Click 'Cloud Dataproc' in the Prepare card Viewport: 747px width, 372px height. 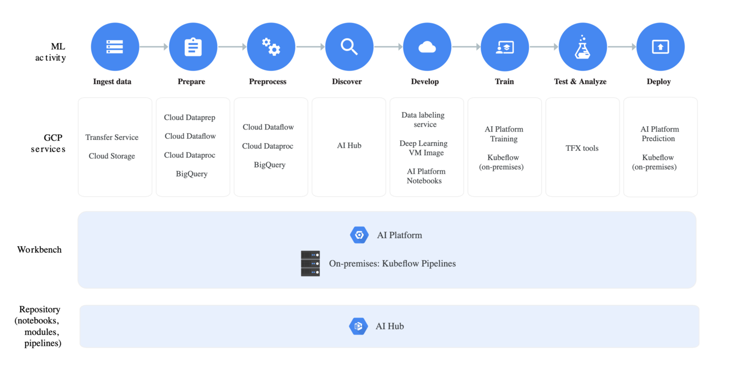coord(190,155)
